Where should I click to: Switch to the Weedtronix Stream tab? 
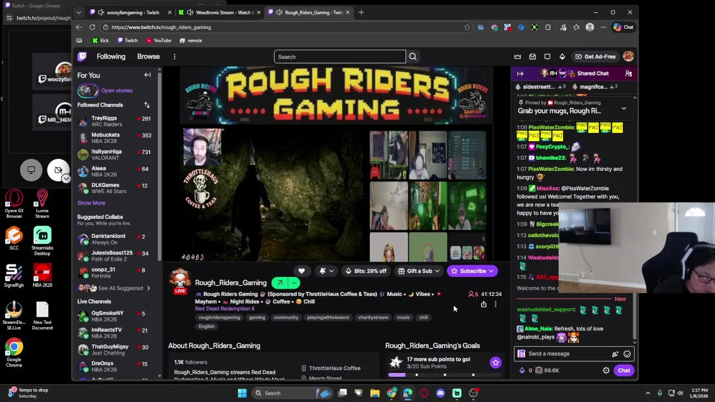[x=220, y=12]
